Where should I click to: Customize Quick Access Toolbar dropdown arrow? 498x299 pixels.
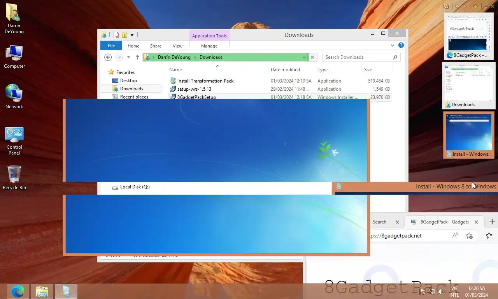pyautogui.click(x=132, y=35)
